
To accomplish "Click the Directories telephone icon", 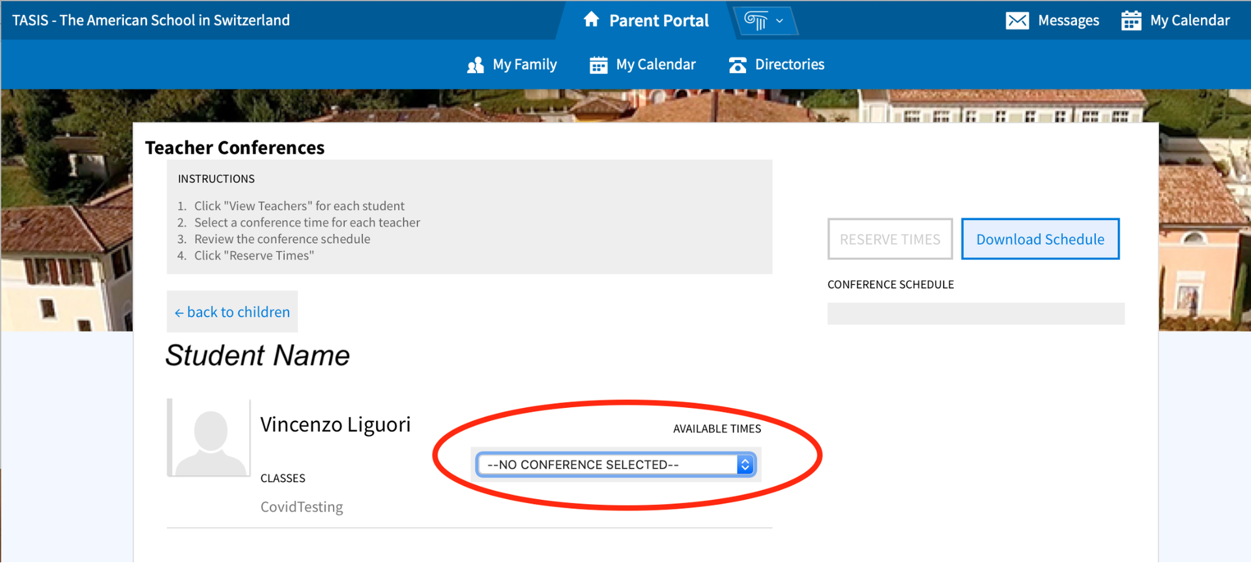I will point(738,65).
